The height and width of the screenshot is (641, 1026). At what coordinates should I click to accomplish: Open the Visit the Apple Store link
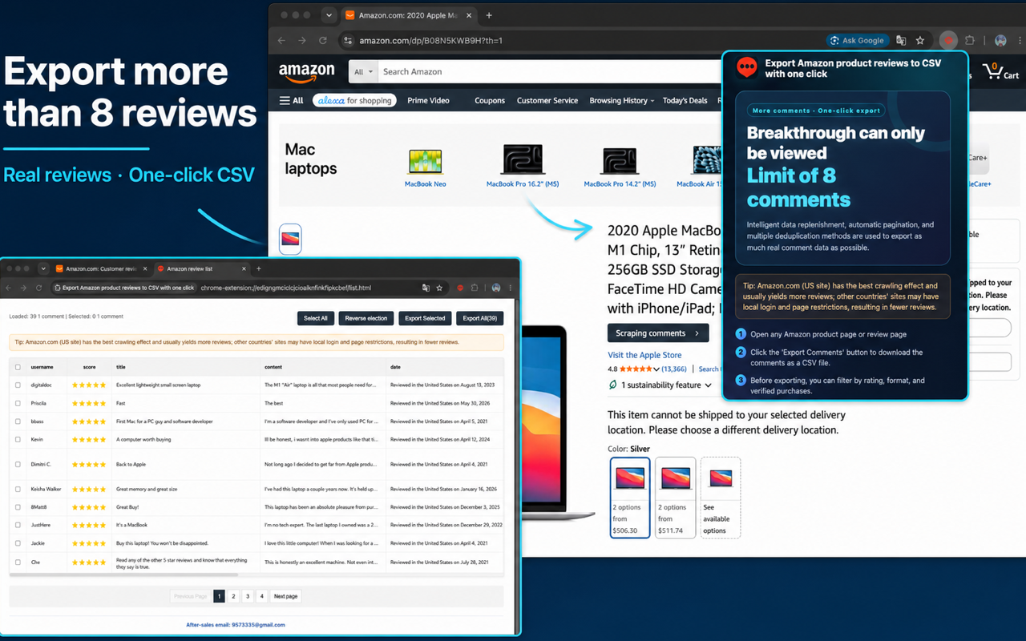coord(644,355)
